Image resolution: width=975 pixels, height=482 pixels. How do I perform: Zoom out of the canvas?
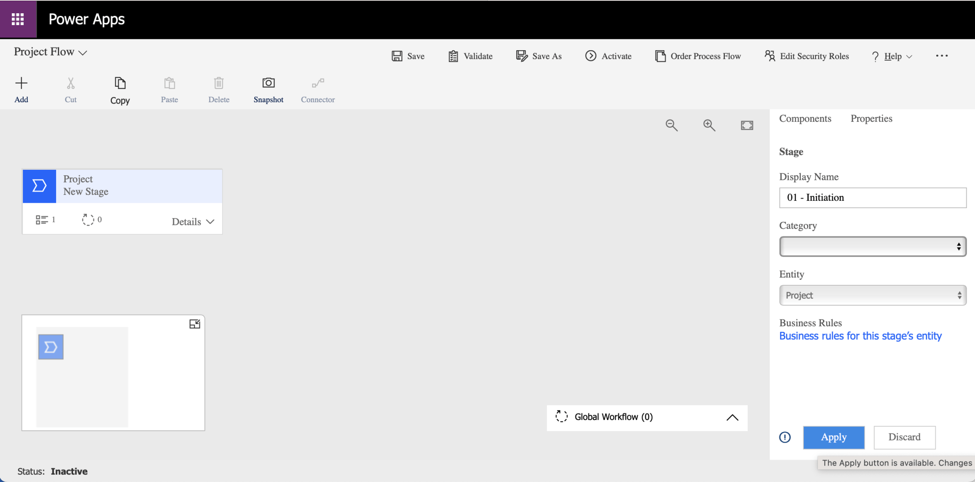[x=671, y=125]
